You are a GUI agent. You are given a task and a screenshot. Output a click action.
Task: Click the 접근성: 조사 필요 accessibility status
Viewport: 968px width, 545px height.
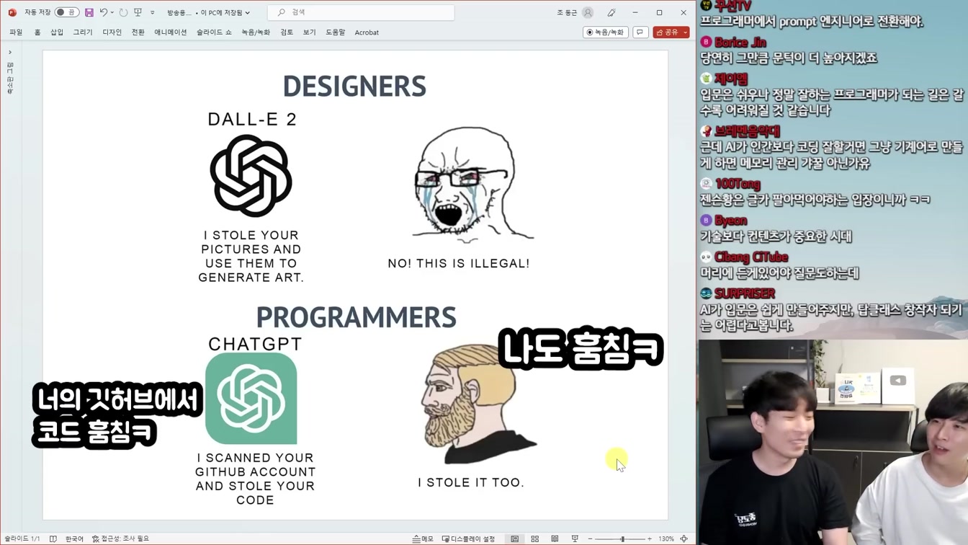pos(120,539)
